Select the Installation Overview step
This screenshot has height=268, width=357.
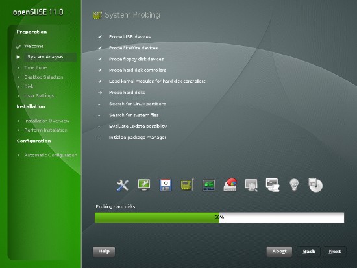click(47, 121)
